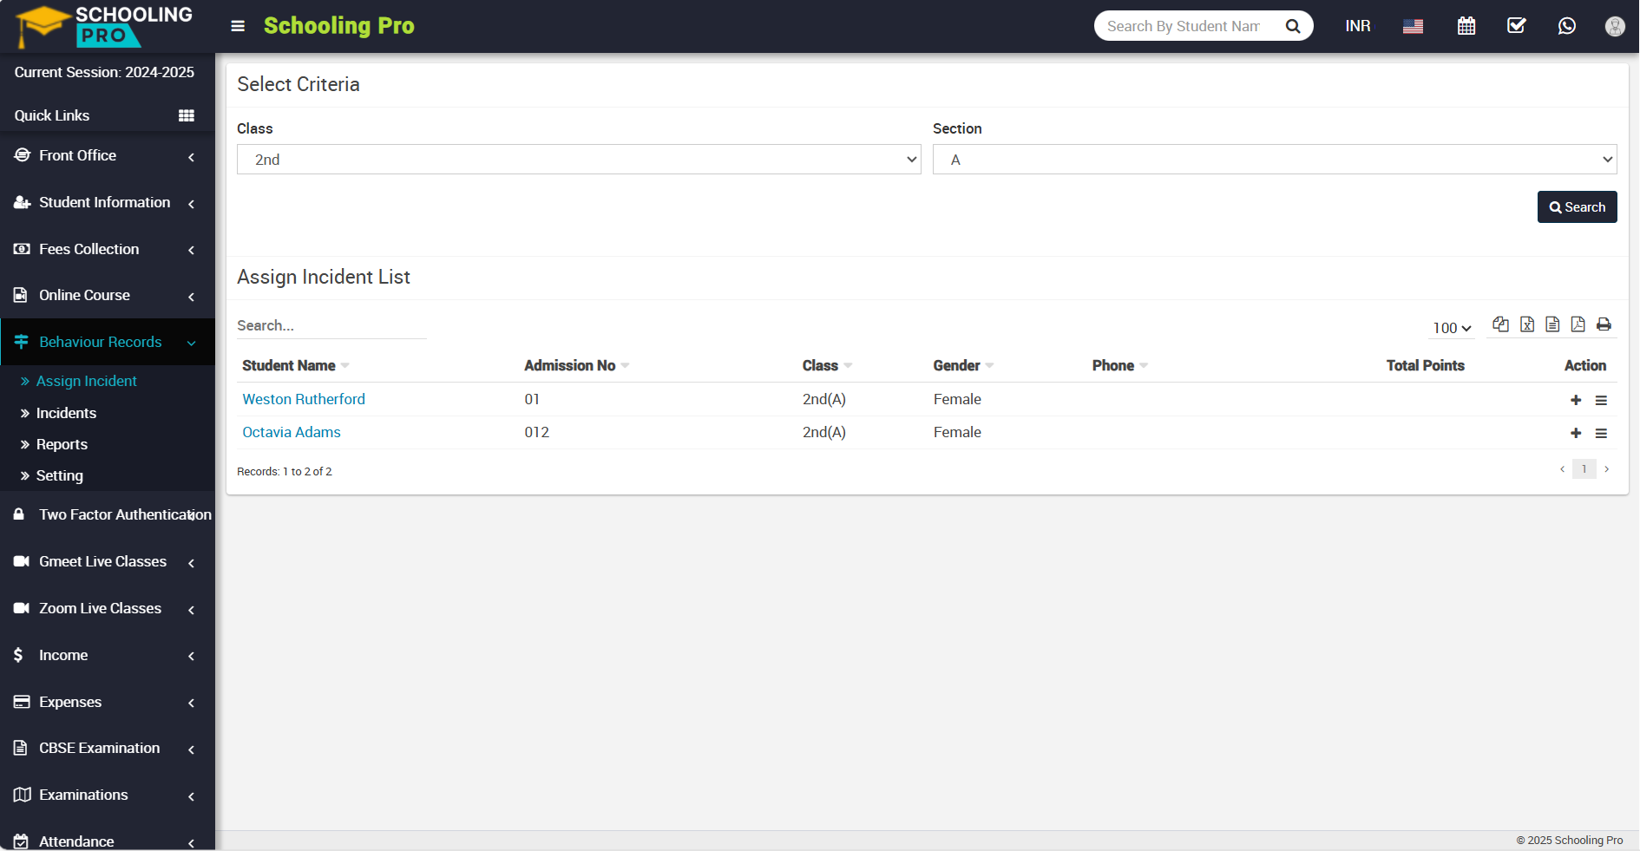Collapse the Behaviour Records menu
1640x851 pixels.
[108, 342]
